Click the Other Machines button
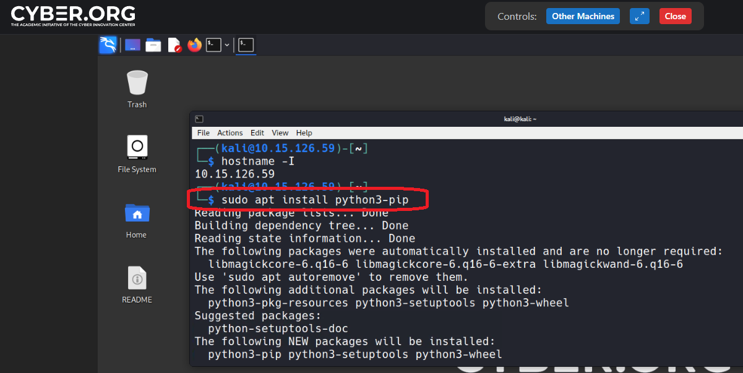Viewport: 743px width, 373px height. 583,17
